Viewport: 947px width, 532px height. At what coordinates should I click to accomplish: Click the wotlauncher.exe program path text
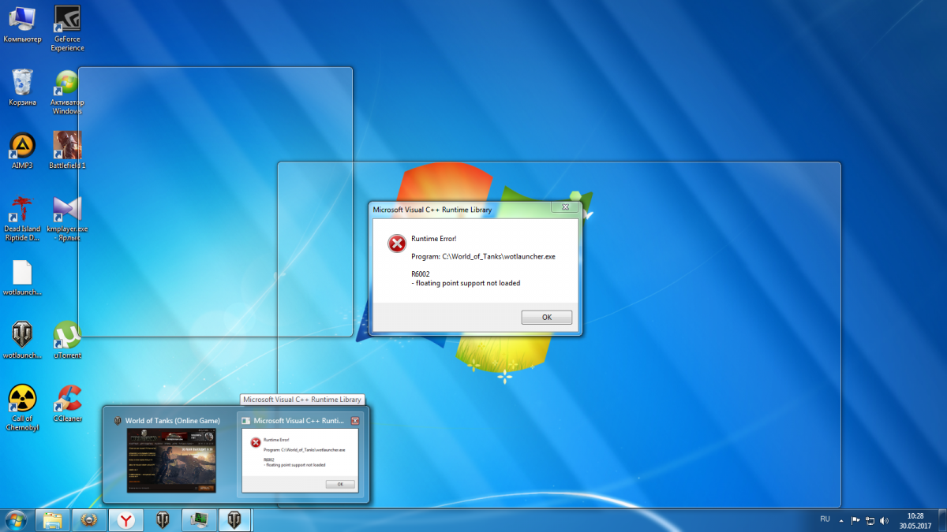click(483, 256)
